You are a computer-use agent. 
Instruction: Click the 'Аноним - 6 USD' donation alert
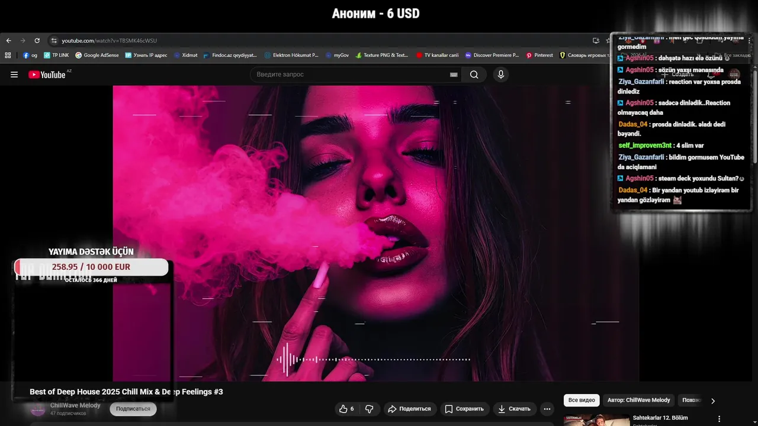click(375, 14)
